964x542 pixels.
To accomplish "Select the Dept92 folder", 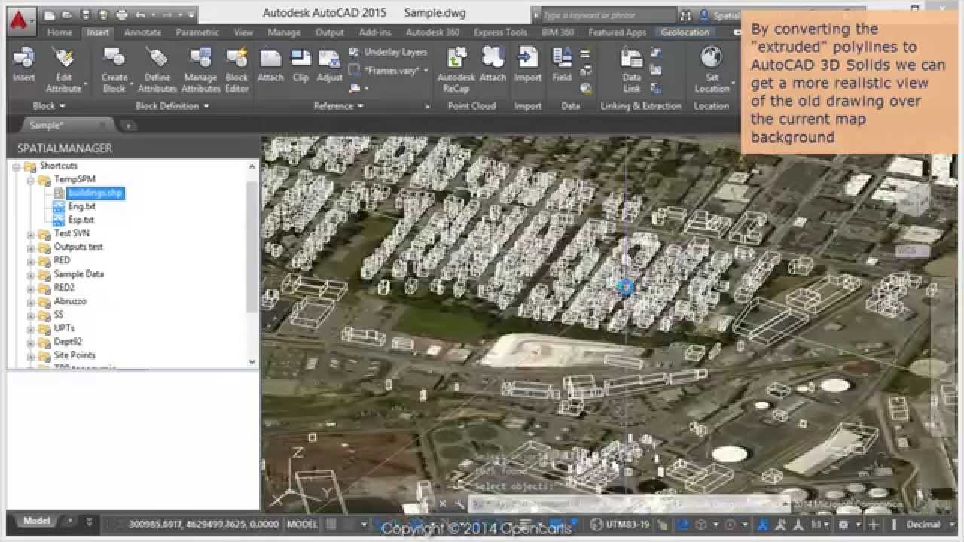I will [68, 342].
